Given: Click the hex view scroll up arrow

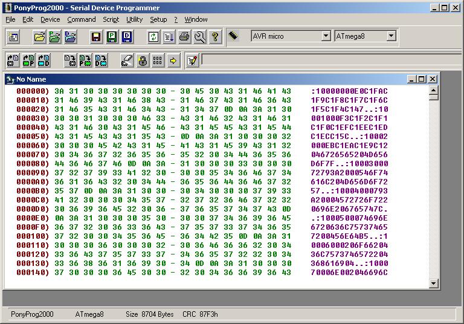Looking at the screenshot, I should point(433,90).
